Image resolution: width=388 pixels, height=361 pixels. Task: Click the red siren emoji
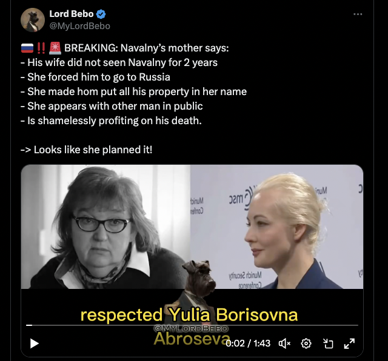55,48
